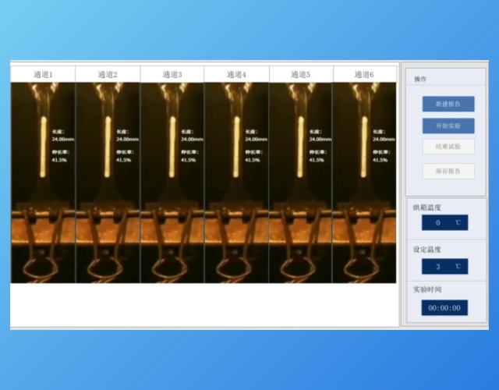Select the 通道2 column header
Screen dimensions: 499x390
point(108,75)
